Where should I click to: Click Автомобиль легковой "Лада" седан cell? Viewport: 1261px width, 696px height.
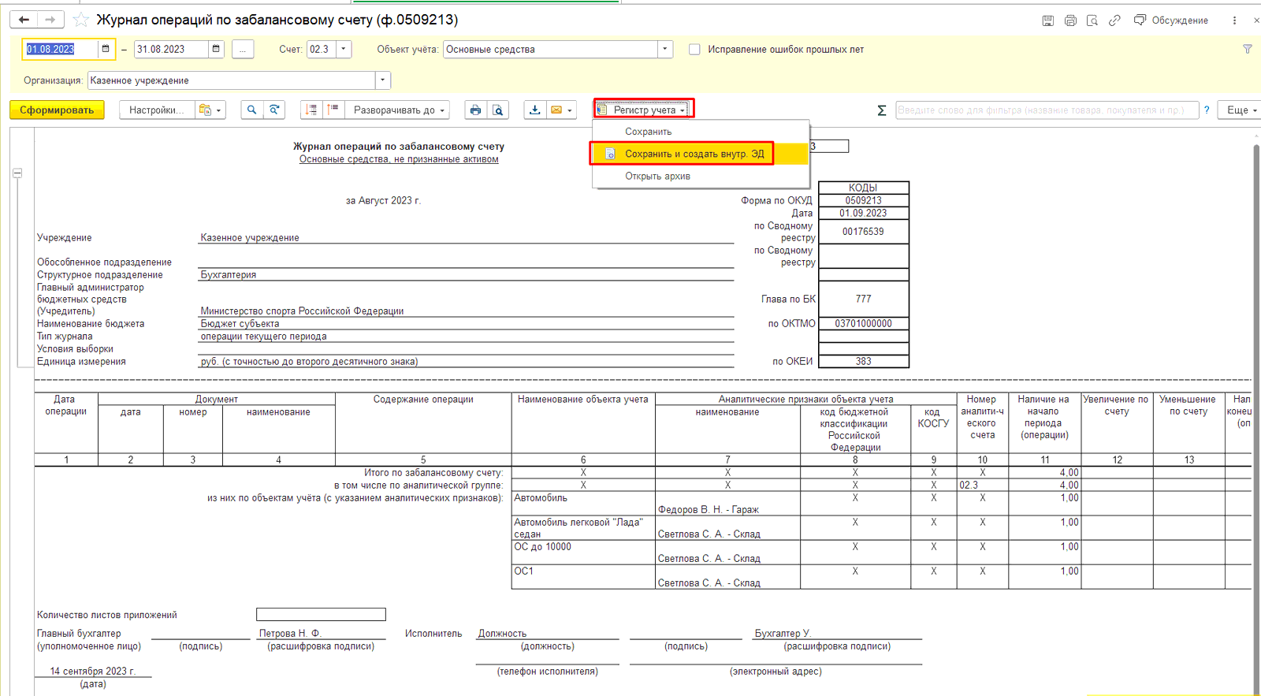(583, 528)
